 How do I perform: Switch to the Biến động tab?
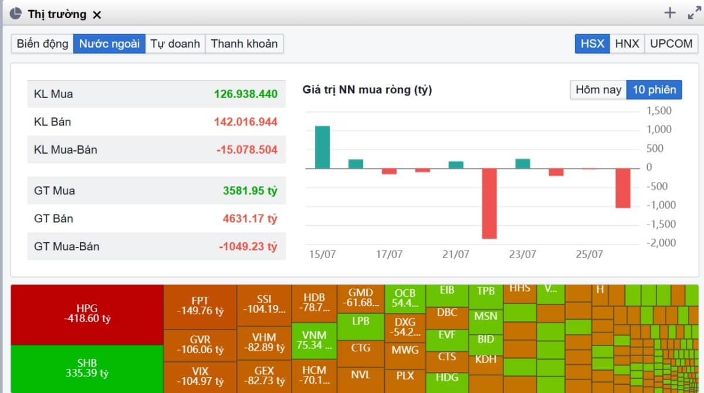point(42,43)
